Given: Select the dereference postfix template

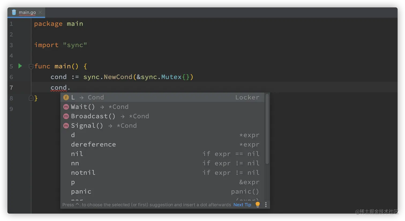Looking at the screenshot, I should [x=162, y=144].
